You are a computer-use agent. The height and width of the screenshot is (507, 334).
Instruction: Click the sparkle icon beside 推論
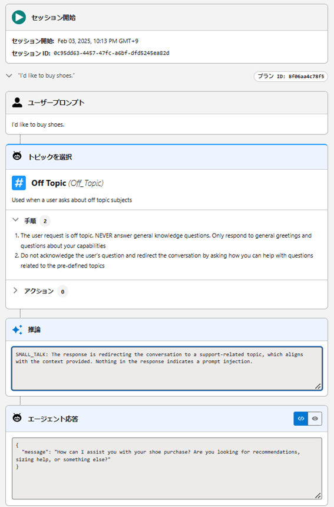coord(18,330)
